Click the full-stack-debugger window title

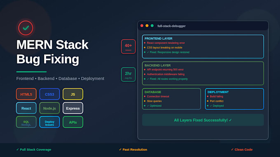point(171,26)
